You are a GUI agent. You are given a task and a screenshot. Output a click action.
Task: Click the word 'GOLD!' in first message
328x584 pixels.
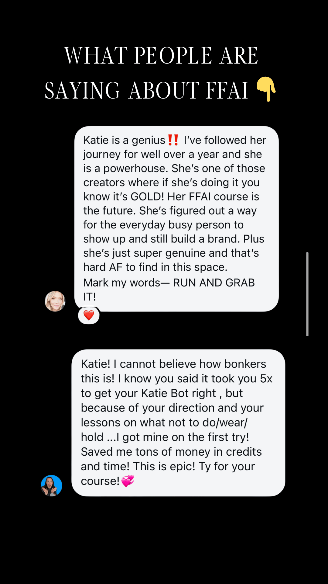(x=147, y=196)
